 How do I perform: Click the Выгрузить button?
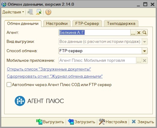[x=50, y=122]
